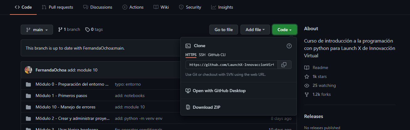View the 25 watching link
The image size is (410, 130).
324,85
